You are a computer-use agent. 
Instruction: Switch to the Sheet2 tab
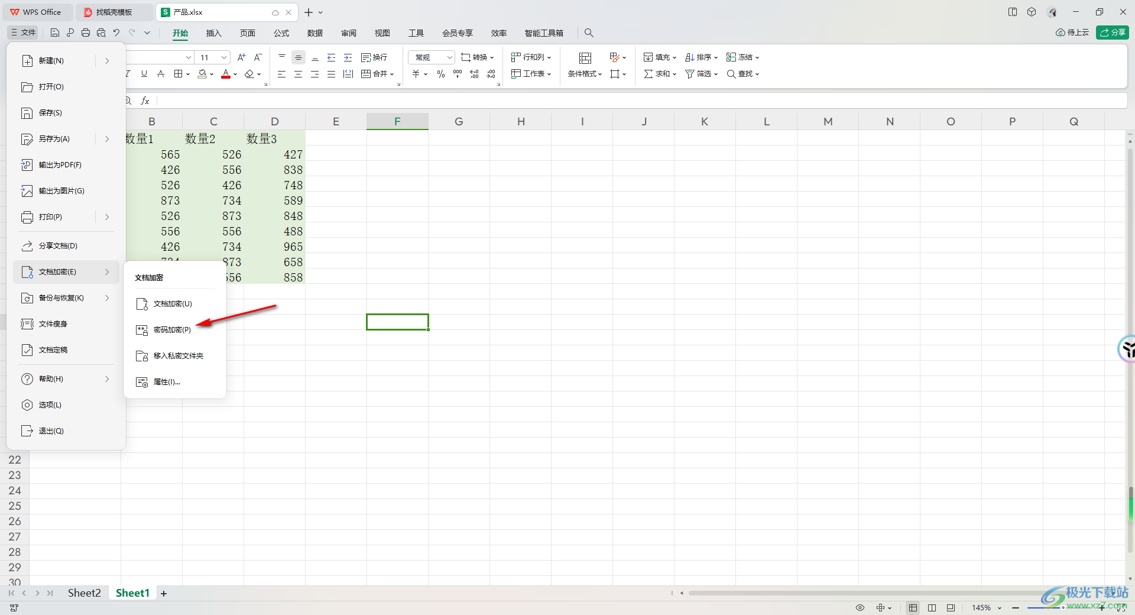pyautogui.click(x=85, y=593)
